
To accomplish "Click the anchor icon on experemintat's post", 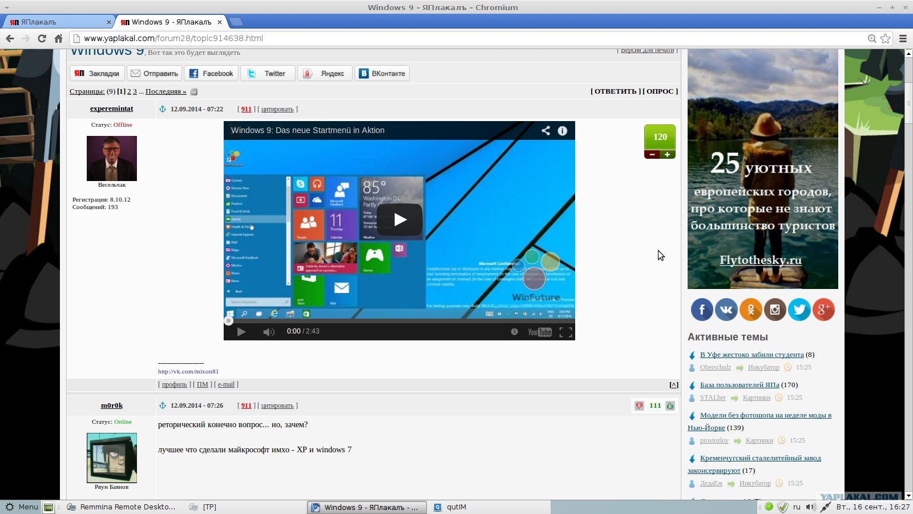I will tap(162, 109).
